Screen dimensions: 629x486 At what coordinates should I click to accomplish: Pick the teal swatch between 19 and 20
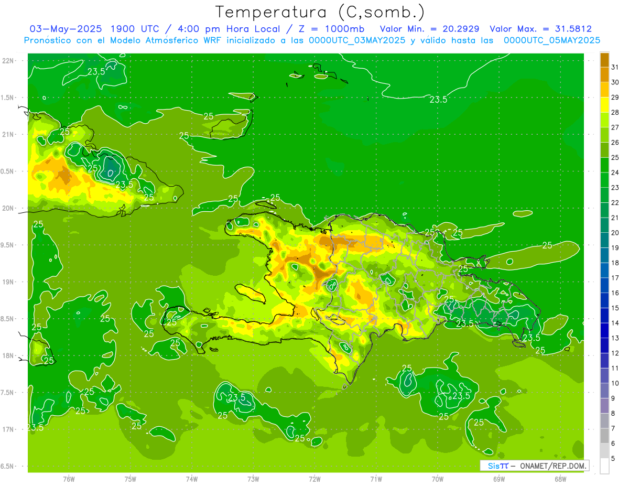tap(604, 240)
